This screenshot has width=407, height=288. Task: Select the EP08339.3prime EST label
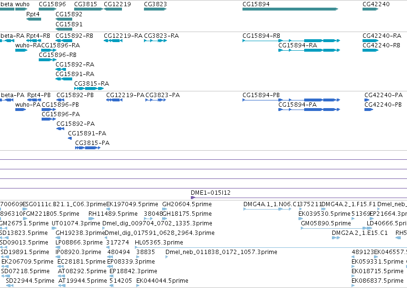click(x=131, y=262)
